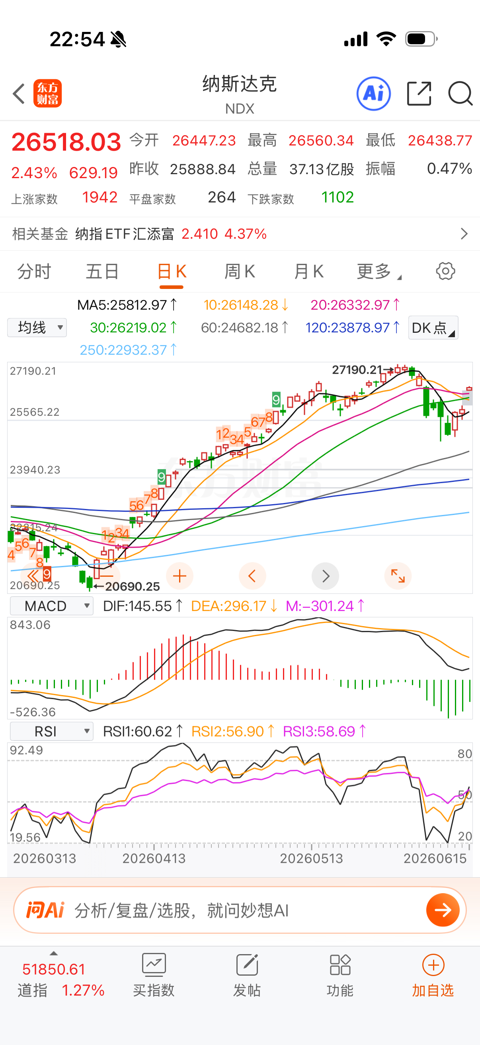Screen dimensions: 480x1045
Task: Open 买指数 chart icon
Action: click(x=154, y=976)
